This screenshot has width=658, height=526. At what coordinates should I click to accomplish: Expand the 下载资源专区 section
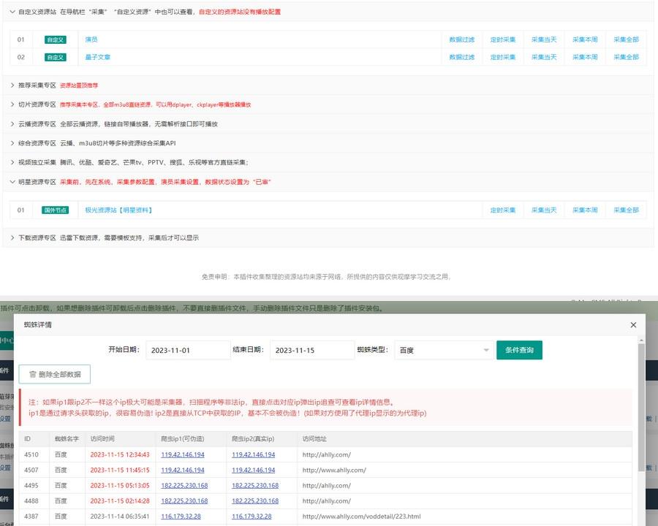coord(12,237)
